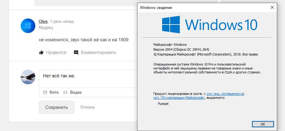Click the text Версия 2004 (Сборка ОС 19041.264)

[x=181, y=49]
